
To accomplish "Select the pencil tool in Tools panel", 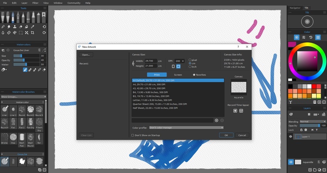I will (x=23, y=17).
